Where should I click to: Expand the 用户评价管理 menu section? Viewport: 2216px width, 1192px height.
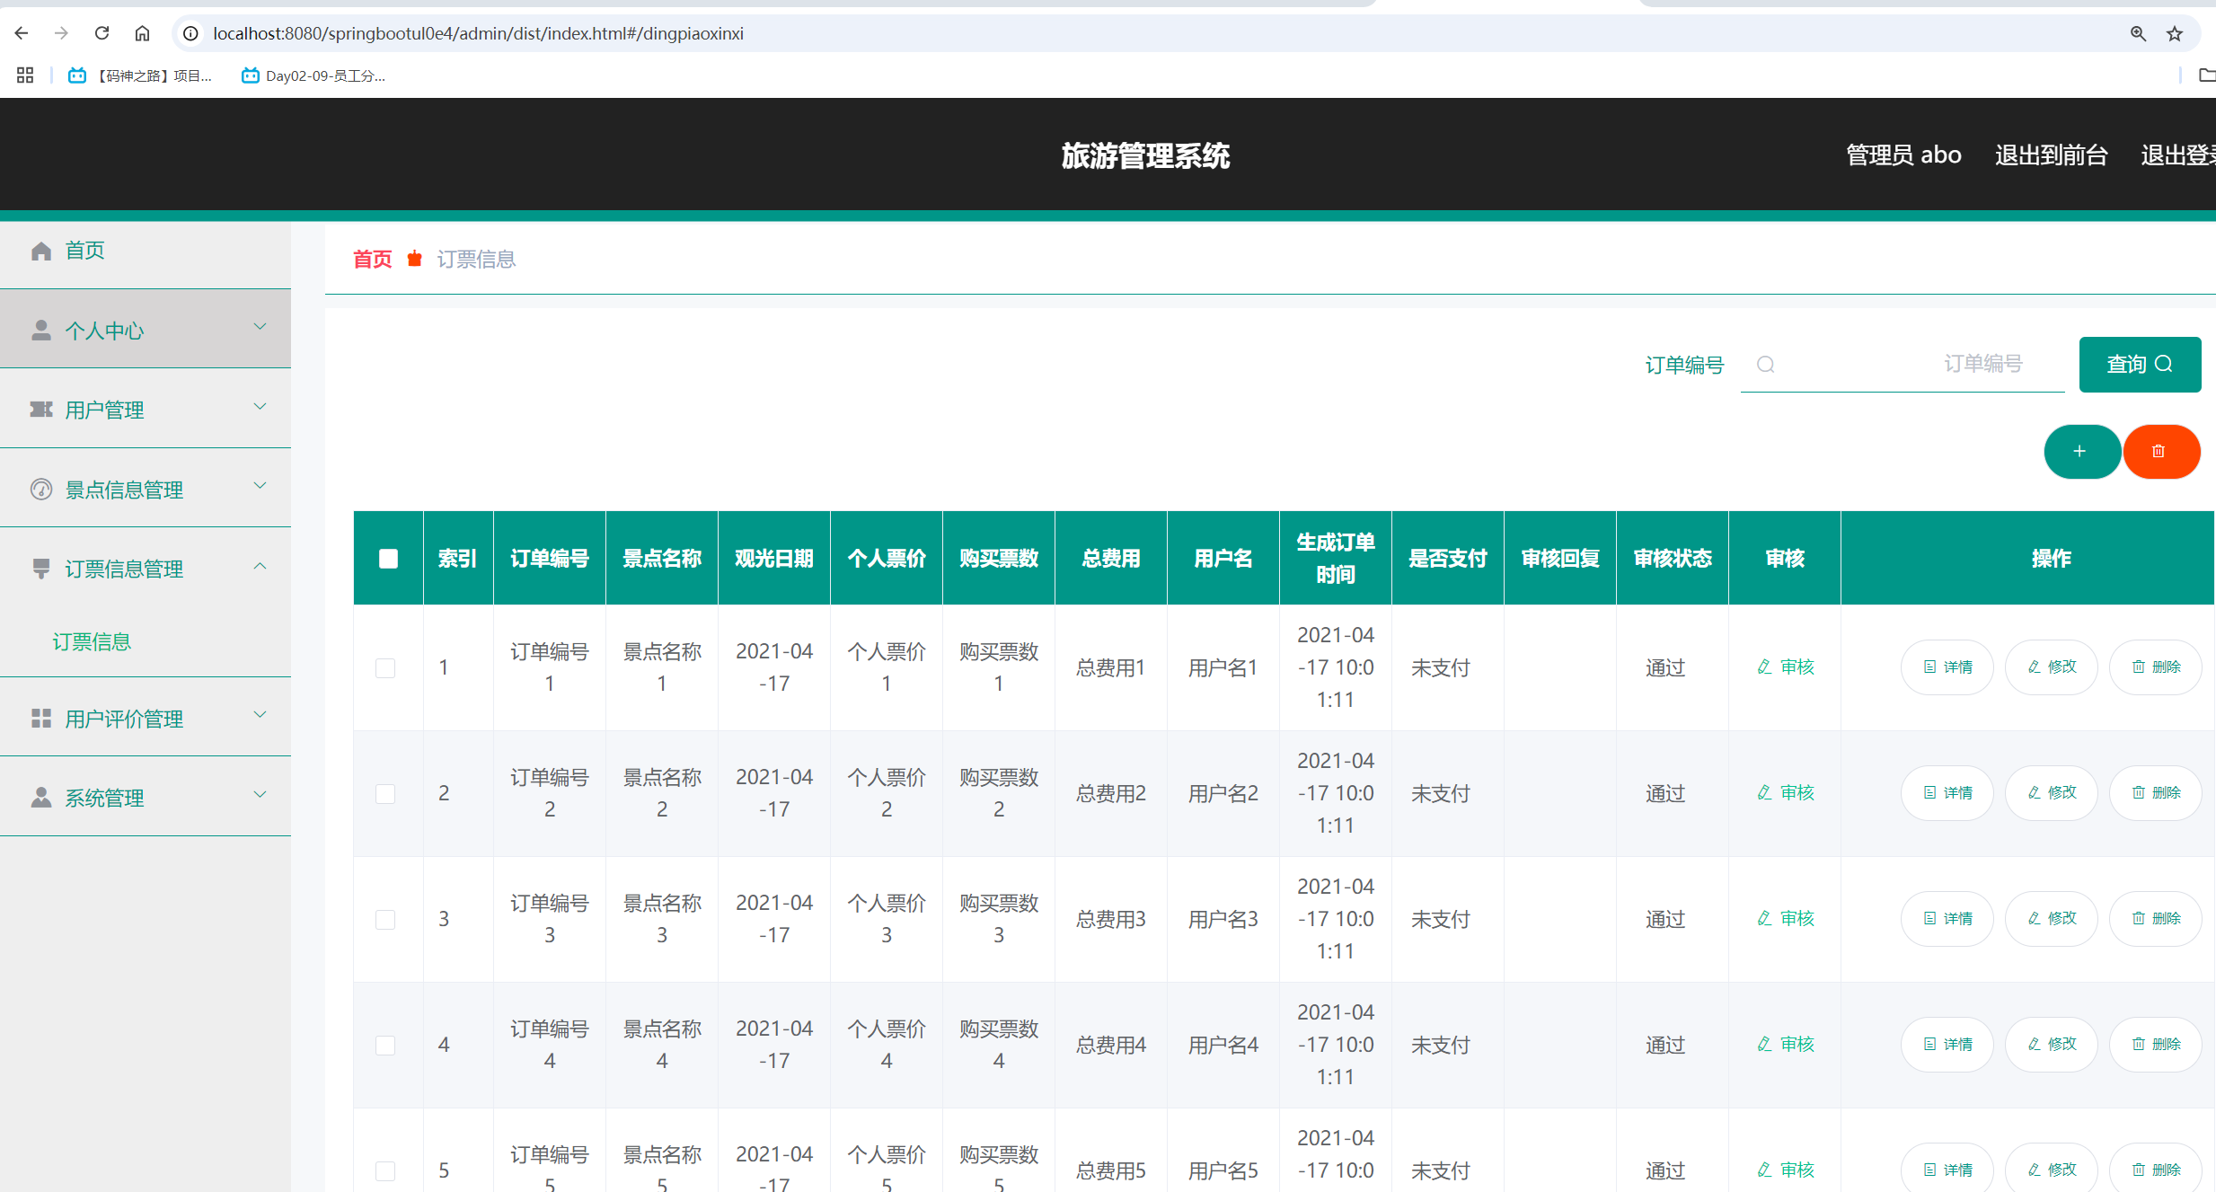click(x=260, y=716)
